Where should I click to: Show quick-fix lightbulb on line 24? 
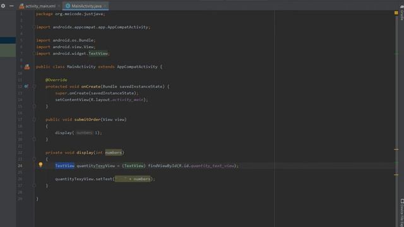point(40,165)
